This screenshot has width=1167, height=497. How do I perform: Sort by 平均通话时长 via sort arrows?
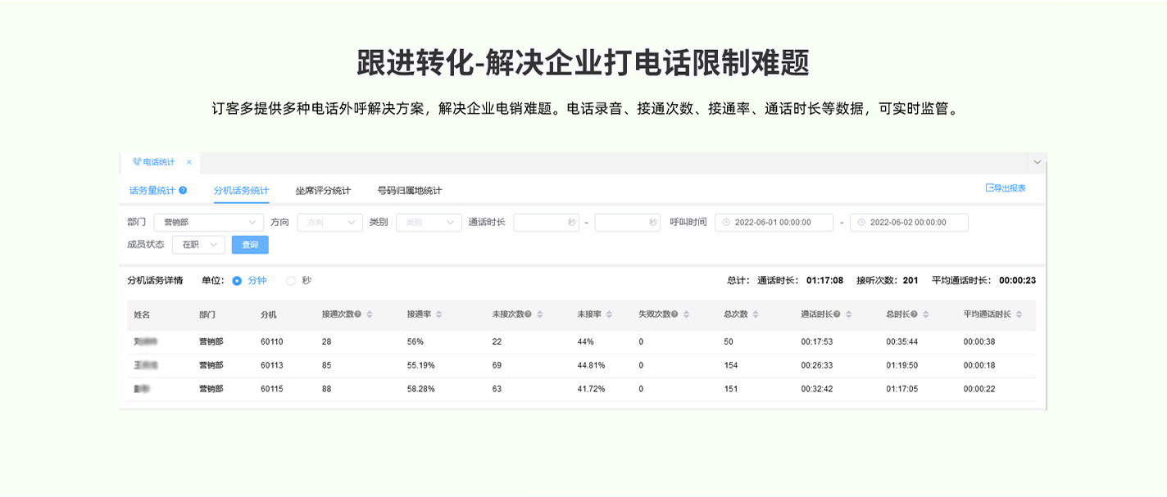pos(1019,314)
